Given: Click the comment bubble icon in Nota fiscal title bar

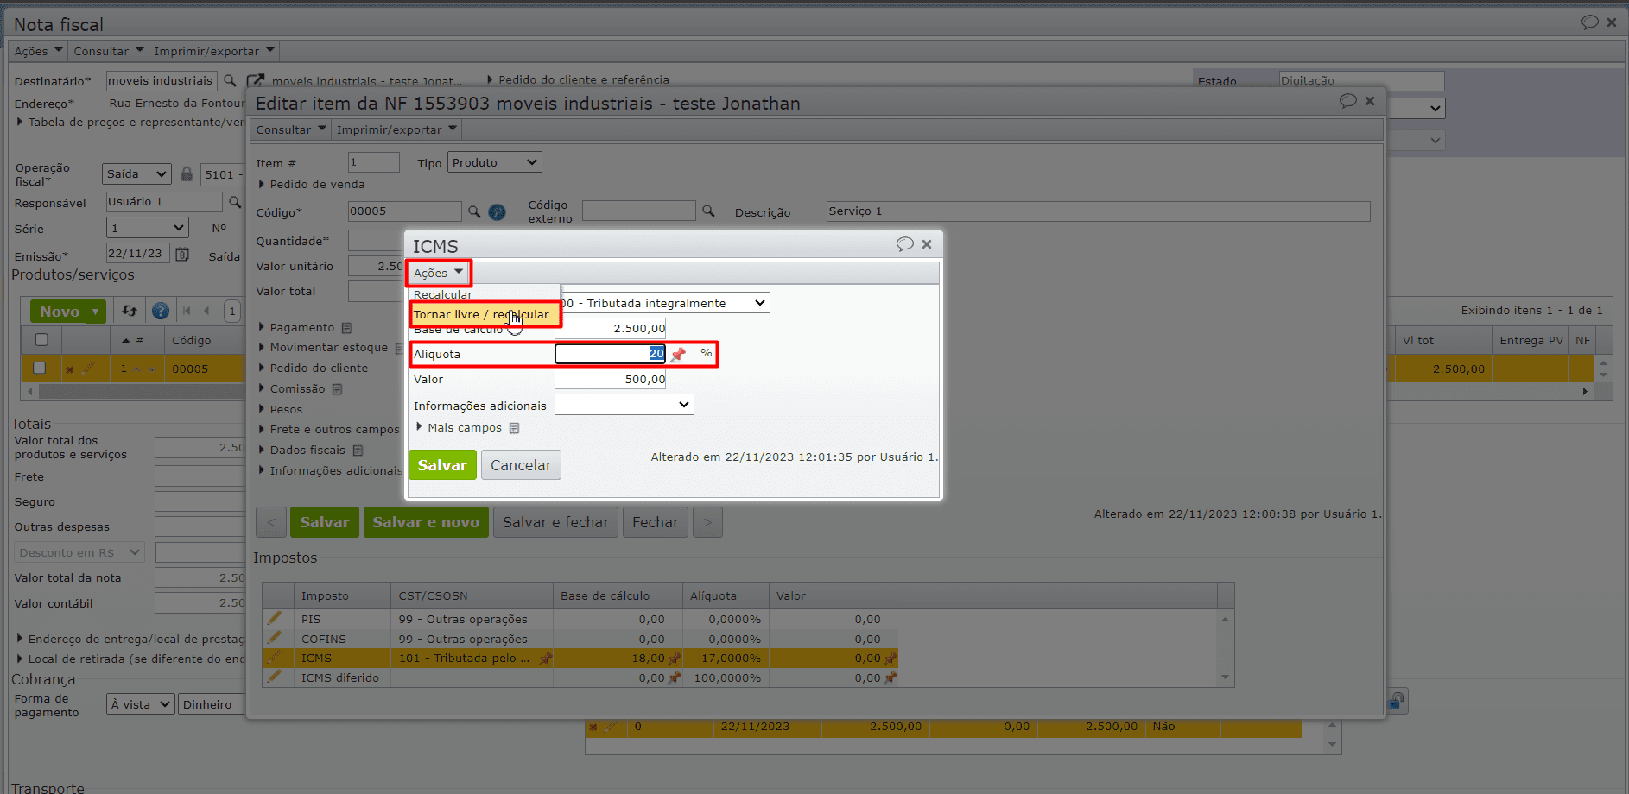Looking at the screenshot, I should click(x=1589, y=22).
